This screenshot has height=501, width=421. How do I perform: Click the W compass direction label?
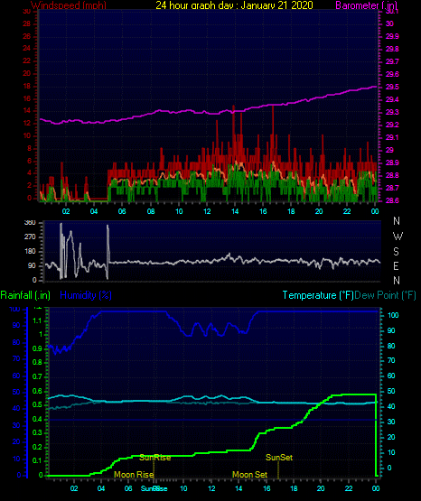398,237
